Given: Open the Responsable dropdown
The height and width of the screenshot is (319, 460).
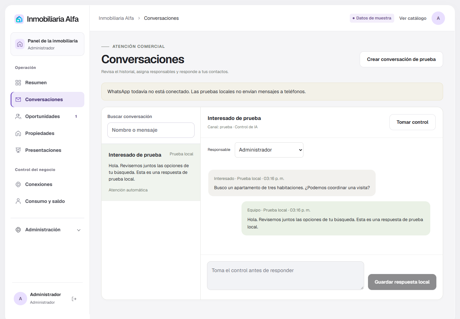Looking at the screenshot, I should pyautogui.click(x=269, y=150).
